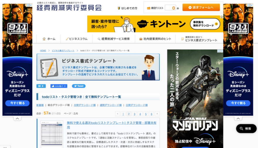Image resolution: width=258 pixels, height=148 pixels.
Task: Click 今すぐ観る button in right ad
Action: click(x=238, y=103)
